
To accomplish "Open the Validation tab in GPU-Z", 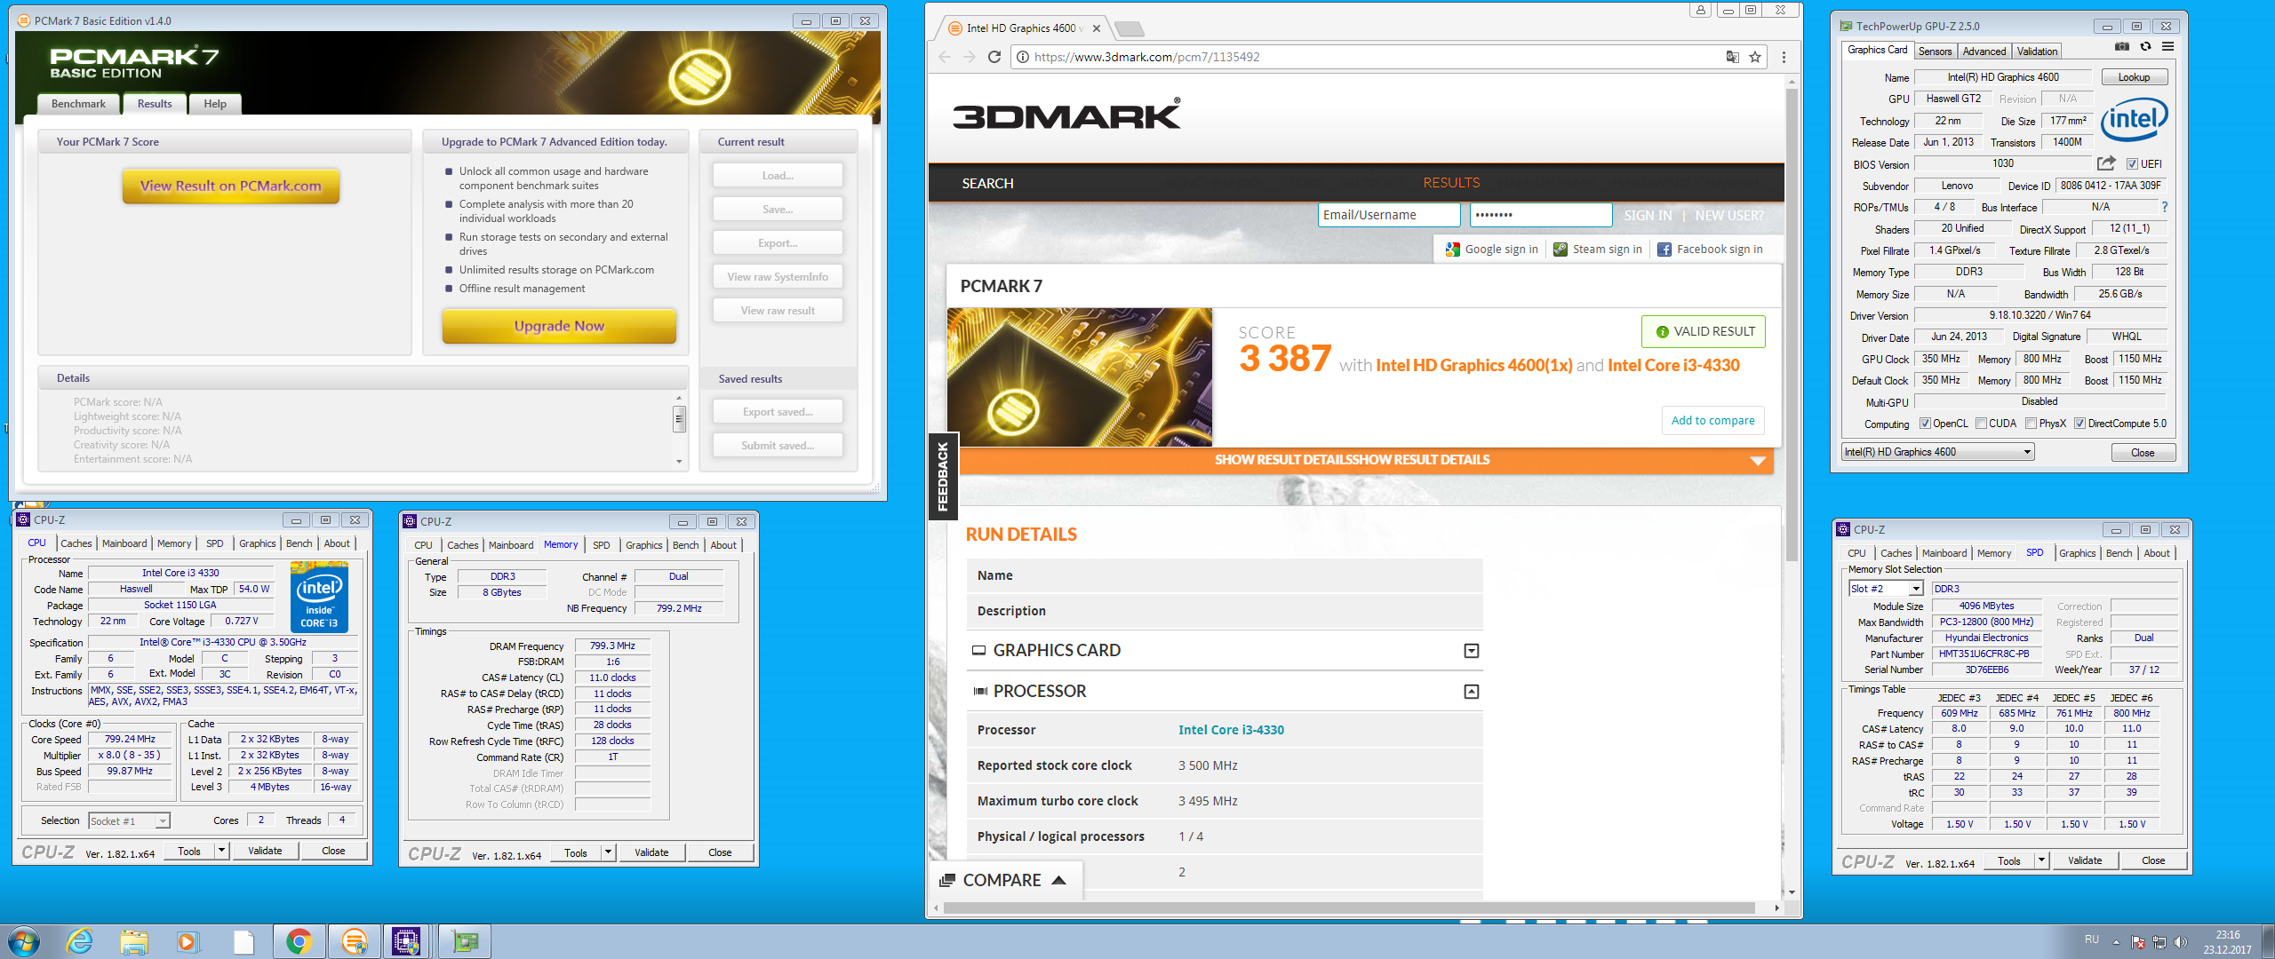I will (x=2037, y=52).
